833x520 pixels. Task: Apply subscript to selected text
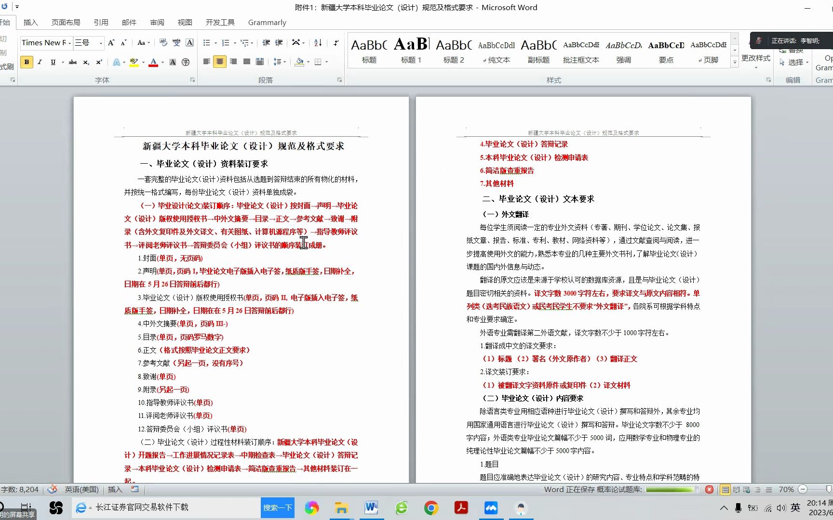[85, 62]
